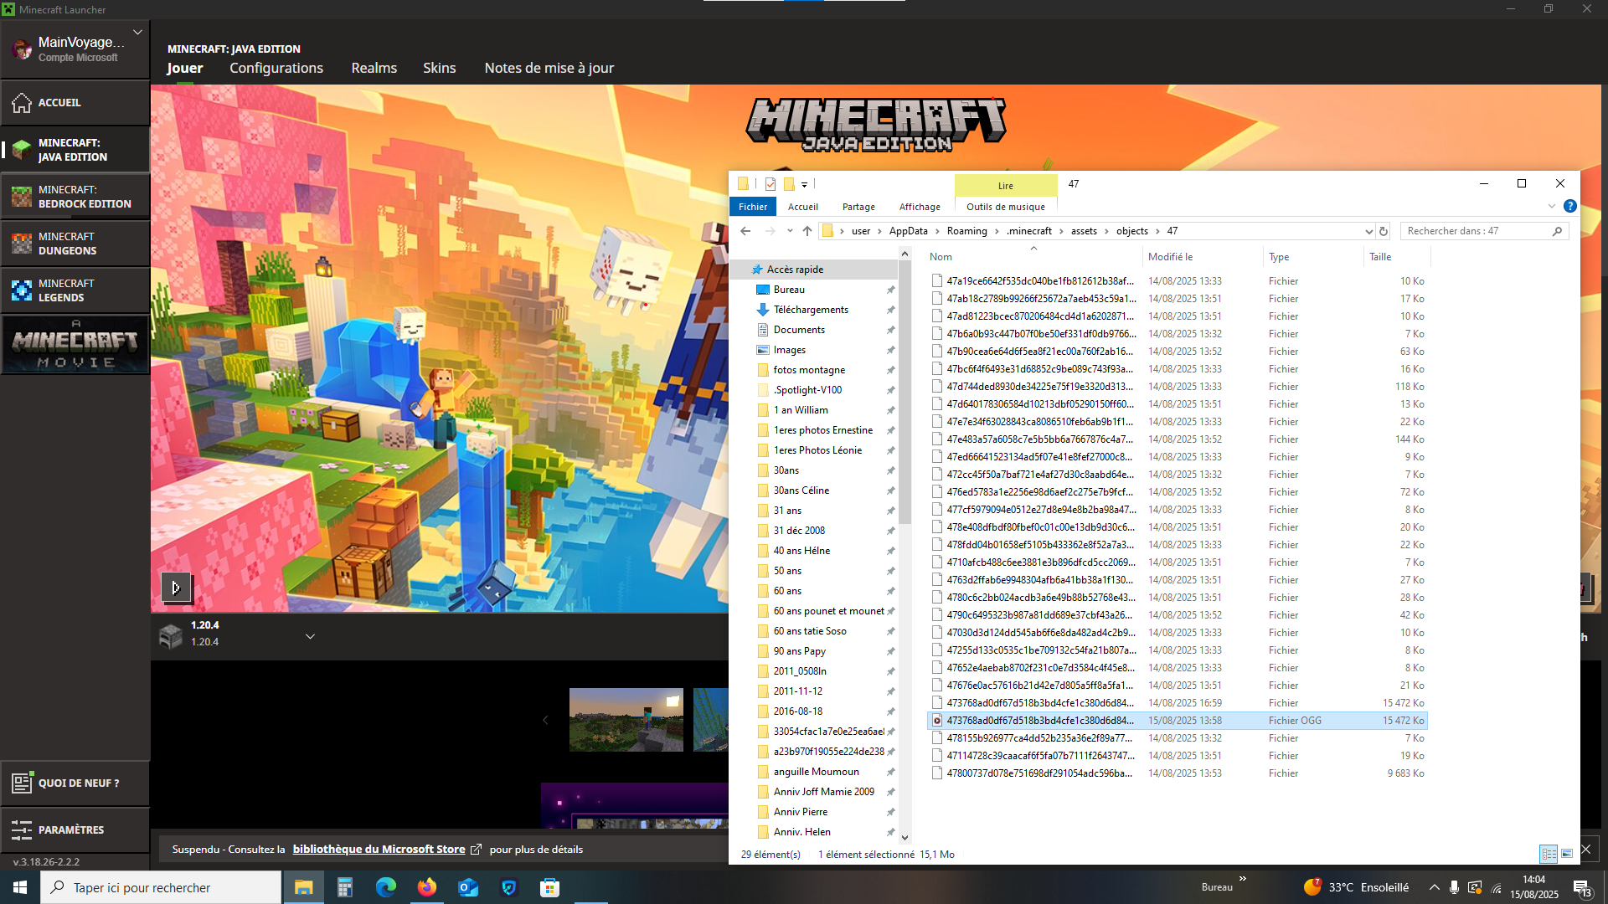
Task: Go back in File Explorer navigation
Action: click(745, 231)
